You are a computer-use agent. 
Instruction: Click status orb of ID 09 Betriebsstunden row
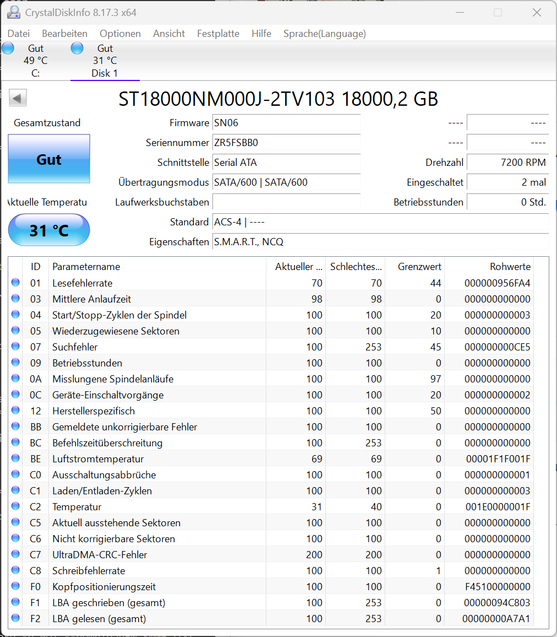(15, 362)
